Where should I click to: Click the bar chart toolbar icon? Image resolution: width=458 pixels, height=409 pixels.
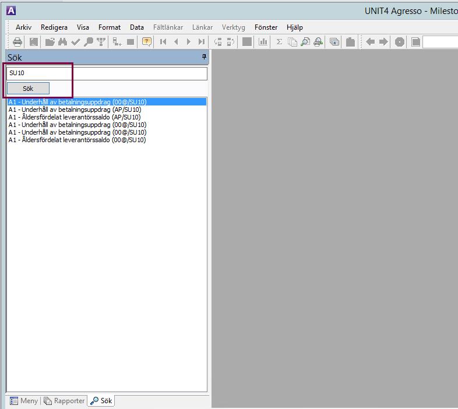coord(263,42)
